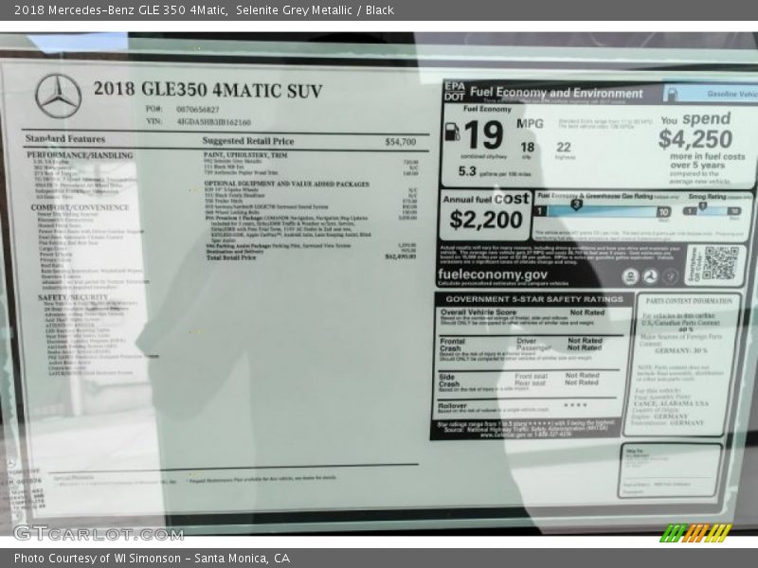This screenshot has width=758, height=568.
Task: Click the "Standard Features" heading
Action: point(65,139)
